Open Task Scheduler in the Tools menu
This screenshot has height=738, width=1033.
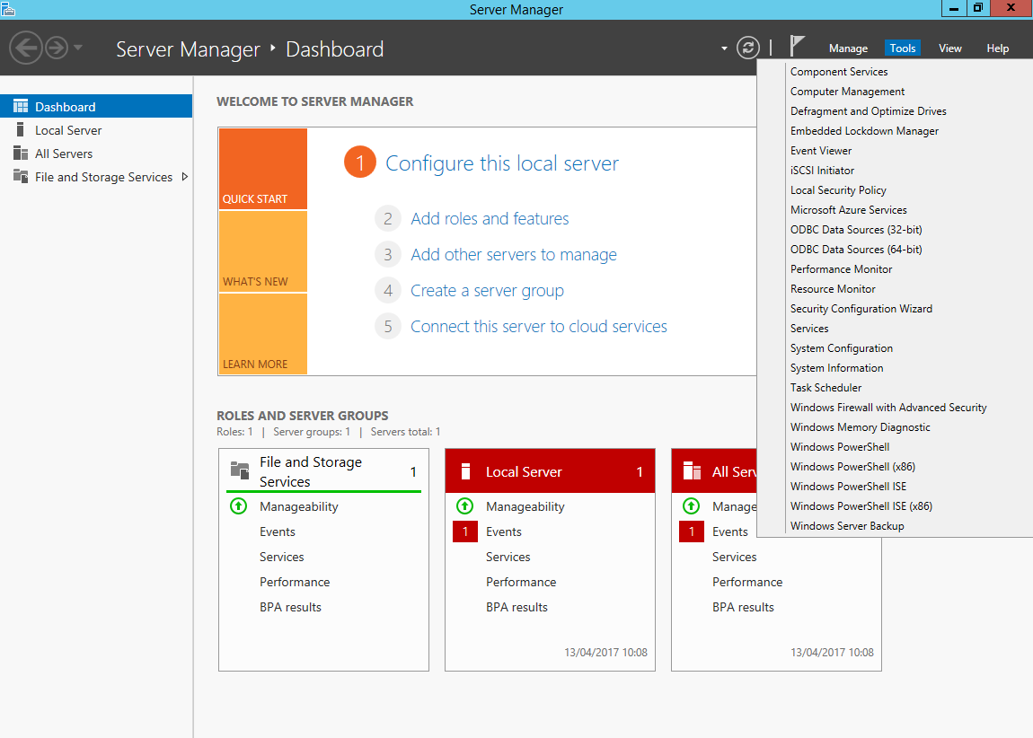tap(826, 388)
